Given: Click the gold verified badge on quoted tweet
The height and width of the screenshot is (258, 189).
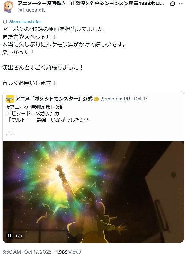Looking at the screenshot, I should click(x=96, y=99).
